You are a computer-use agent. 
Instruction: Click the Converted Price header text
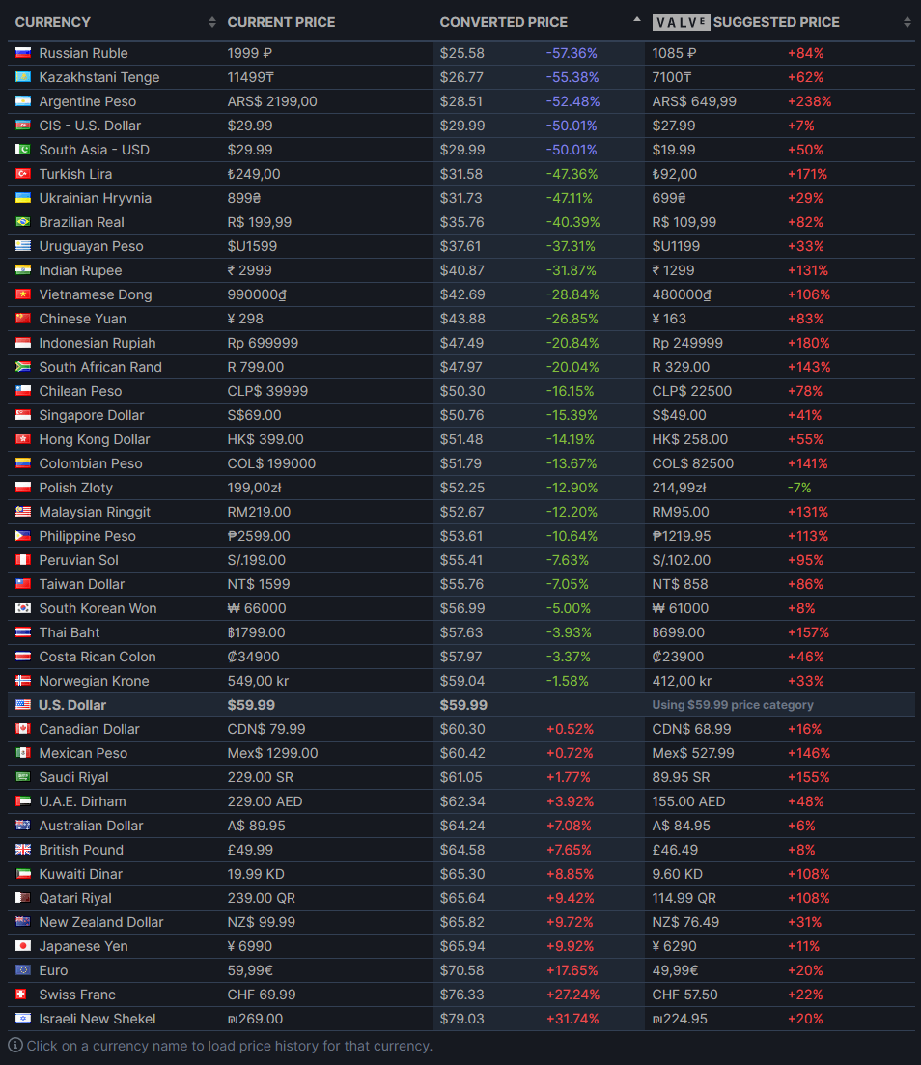click(x=503, y=22)
